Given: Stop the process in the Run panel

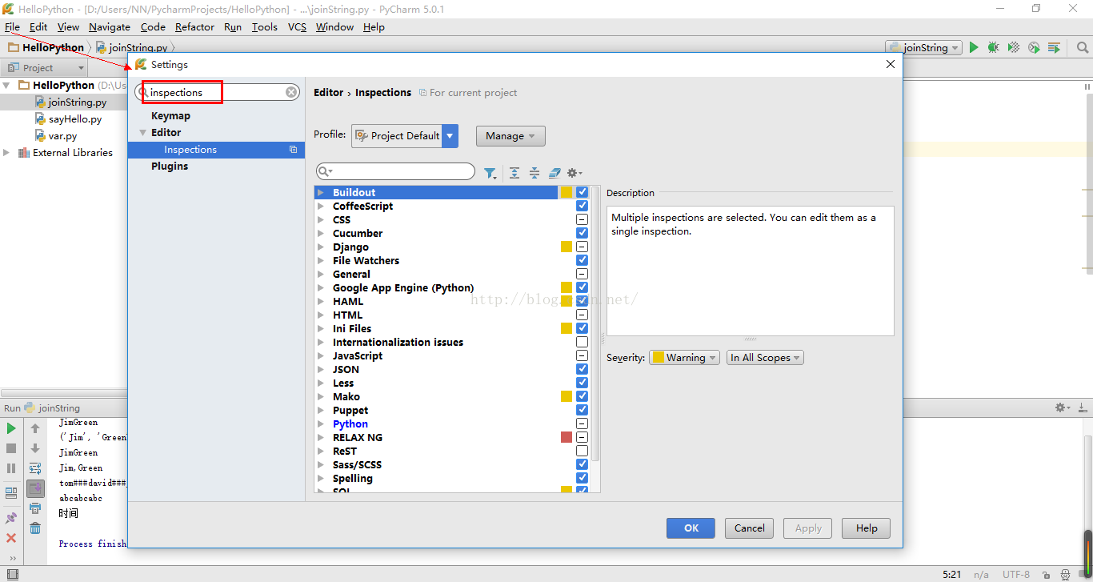Looking at the screenshot, I should pos(11,448).
